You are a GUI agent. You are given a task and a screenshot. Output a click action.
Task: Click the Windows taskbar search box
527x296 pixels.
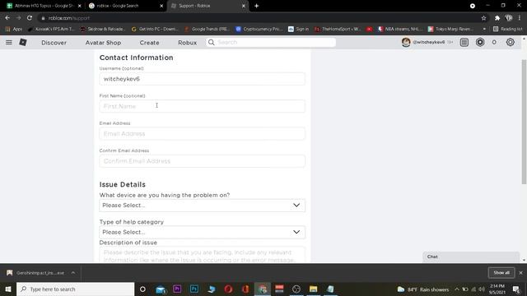click(75, 289)
